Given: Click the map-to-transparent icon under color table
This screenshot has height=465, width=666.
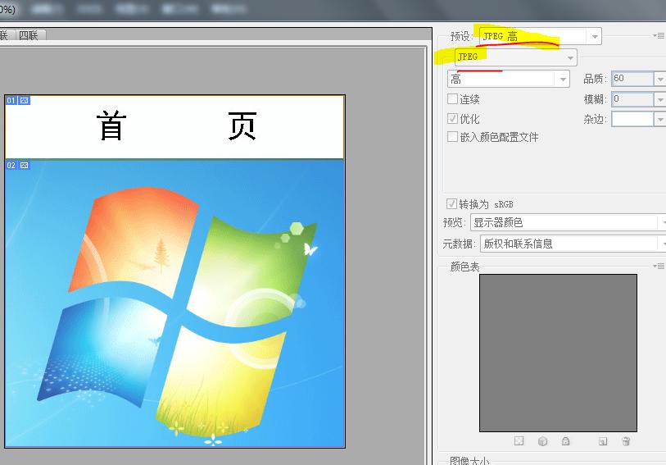Looking at the screenshot, I should 519,441.
